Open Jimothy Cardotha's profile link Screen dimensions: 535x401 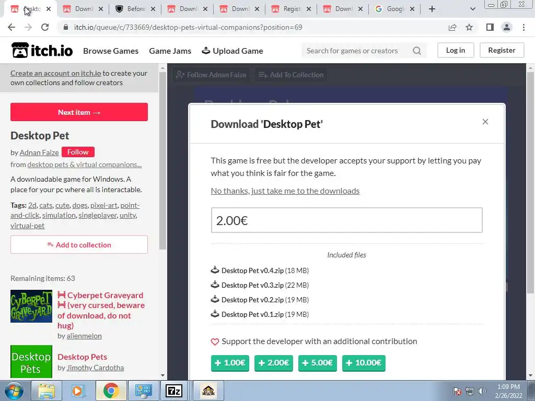pyautogui.click(x=95, y=368)
